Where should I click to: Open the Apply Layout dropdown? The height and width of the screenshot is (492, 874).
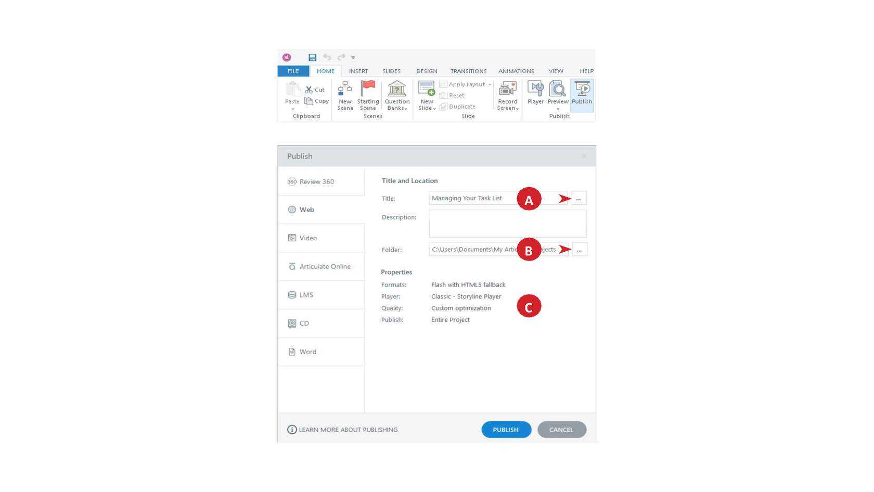click(x=466, y=84)
